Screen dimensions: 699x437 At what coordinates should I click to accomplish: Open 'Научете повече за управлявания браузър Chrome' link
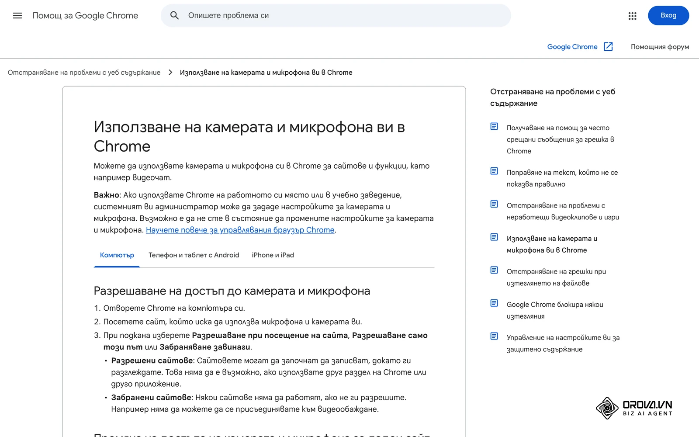click(x=240, y=230)
